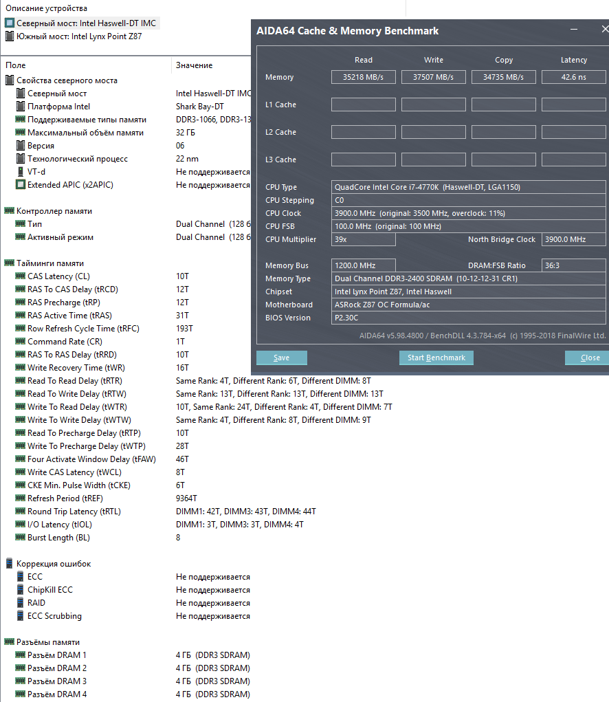
Task: Click the memory icon beside Максимальный объём памяти
Action: [20, 132]
